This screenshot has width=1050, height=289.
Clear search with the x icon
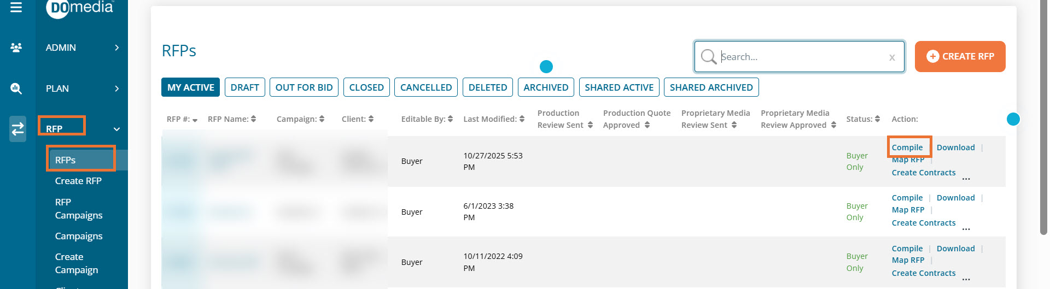click(x=892, y=57)
